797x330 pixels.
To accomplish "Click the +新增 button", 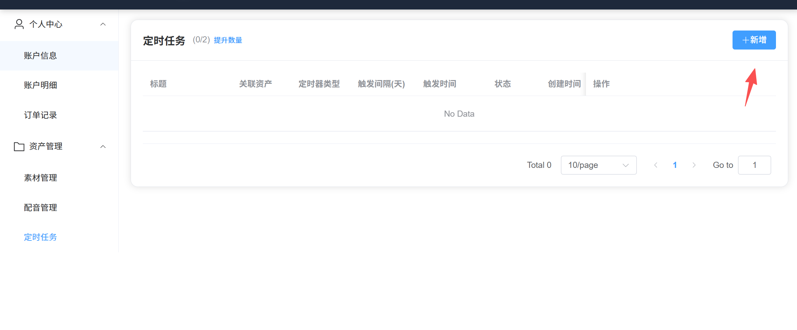I will [754, 40].
